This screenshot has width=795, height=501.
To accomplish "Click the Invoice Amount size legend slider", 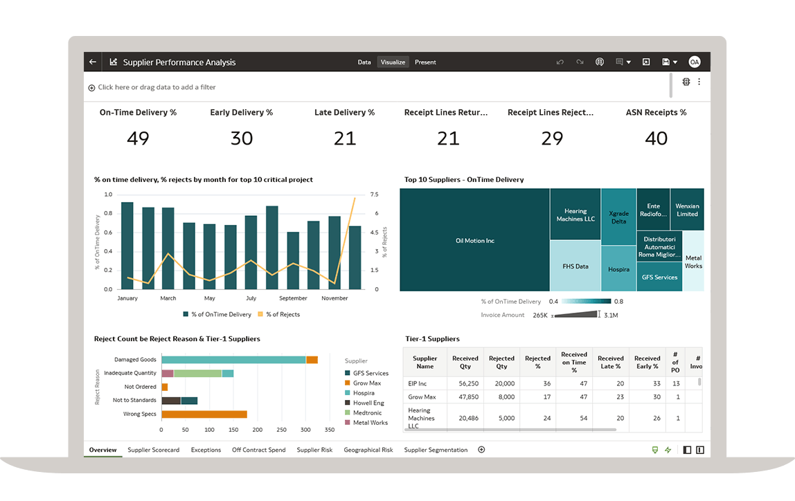I will pyautogui.click(x=577, y=315).
